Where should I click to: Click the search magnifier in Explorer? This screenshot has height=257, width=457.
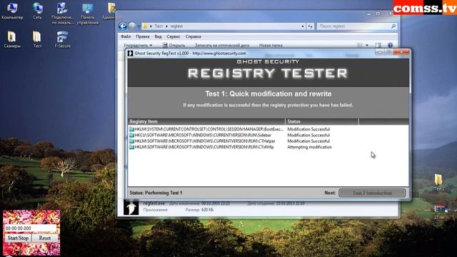tap(393, 26)
